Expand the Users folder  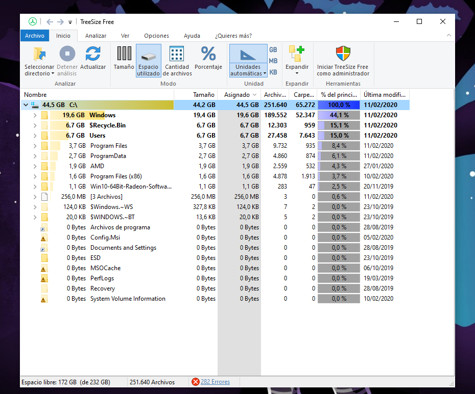point(35,136)
